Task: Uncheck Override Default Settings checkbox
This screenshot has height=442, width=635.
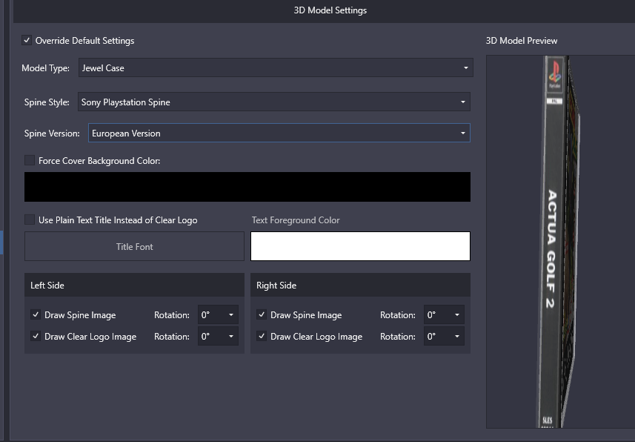Action: (27, 41)
